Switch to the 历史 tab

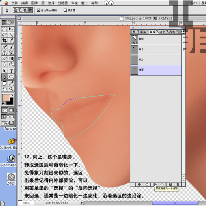coord(172,32)
